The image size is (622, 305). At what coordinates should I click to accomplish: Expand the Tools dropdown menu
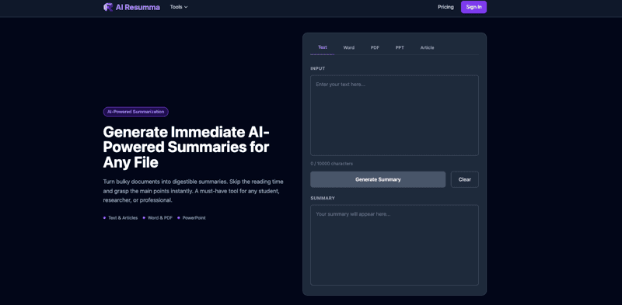coord(179,7)
